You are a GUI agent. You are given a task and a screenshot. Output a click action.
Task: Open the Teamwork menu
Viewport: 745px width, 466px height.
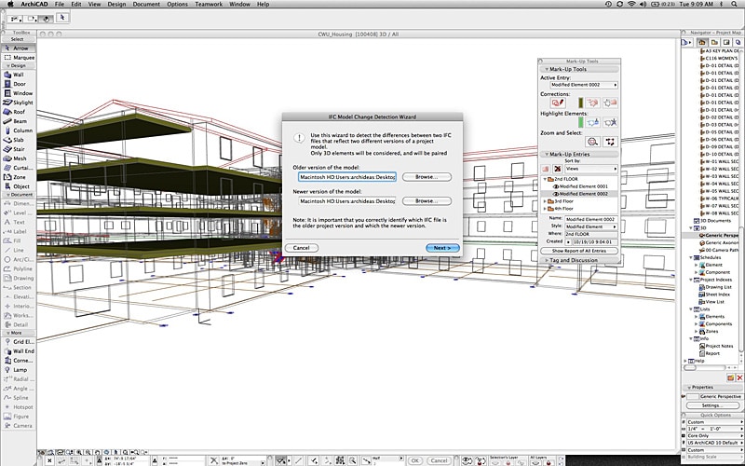(209, 4)
